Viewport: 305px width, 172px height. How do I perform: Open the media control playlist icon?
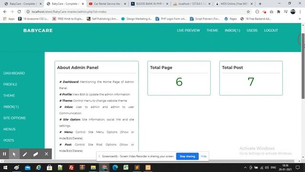point(286,11)
